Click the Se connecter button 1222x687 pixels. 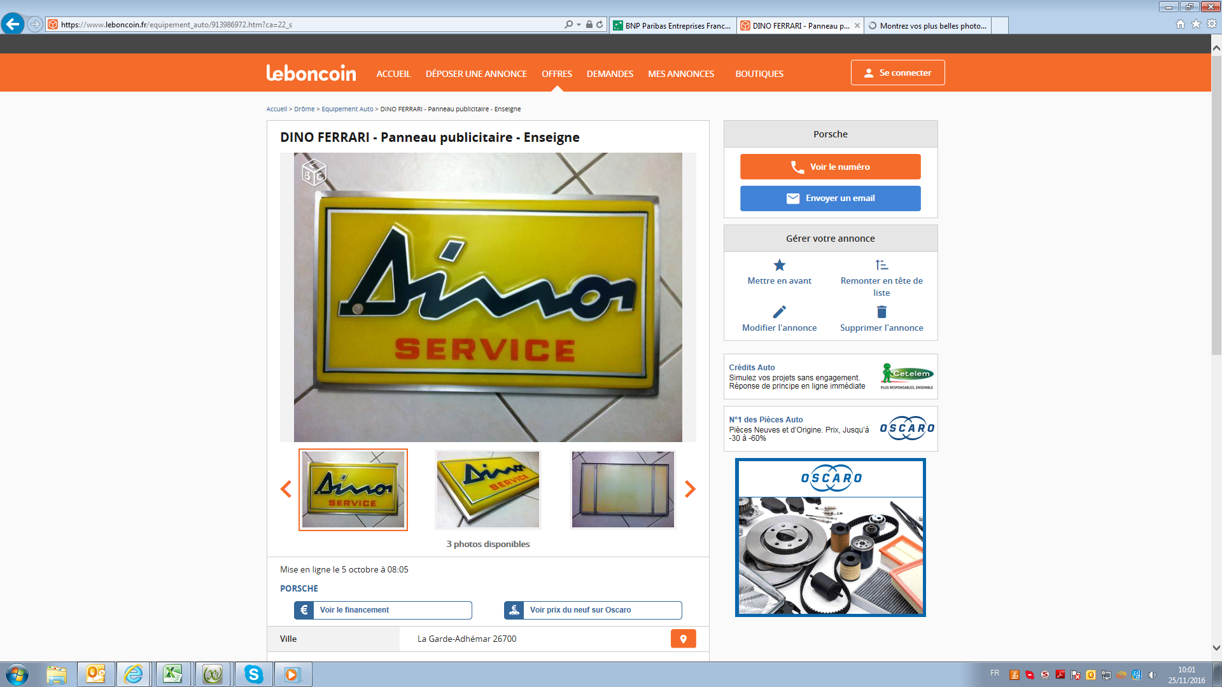[897, 73]
